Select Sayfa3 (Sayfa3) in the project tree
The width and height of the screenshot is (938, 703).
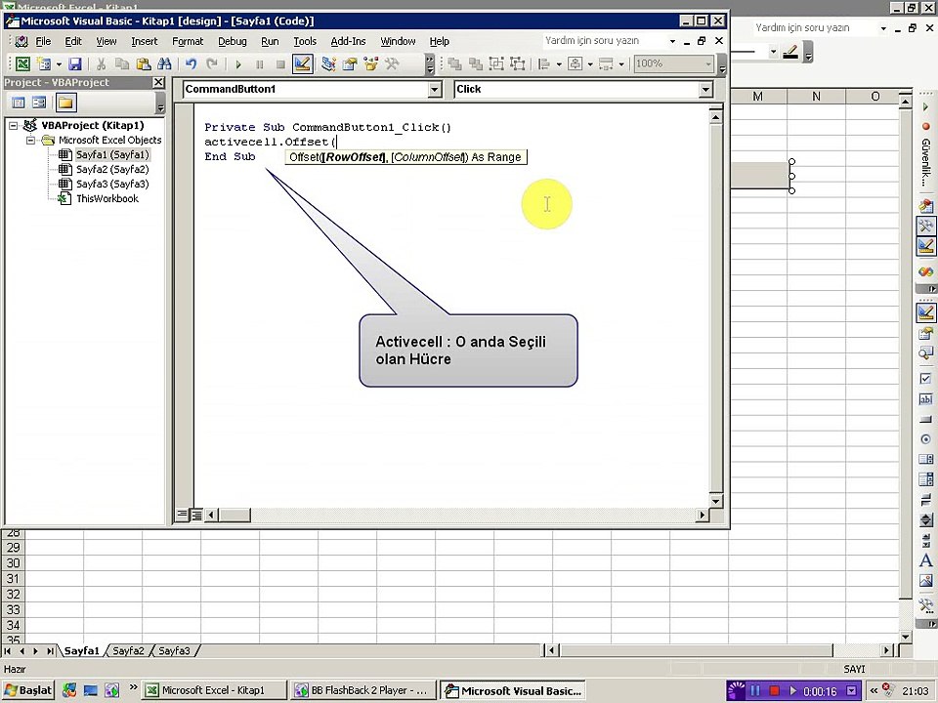111,185
